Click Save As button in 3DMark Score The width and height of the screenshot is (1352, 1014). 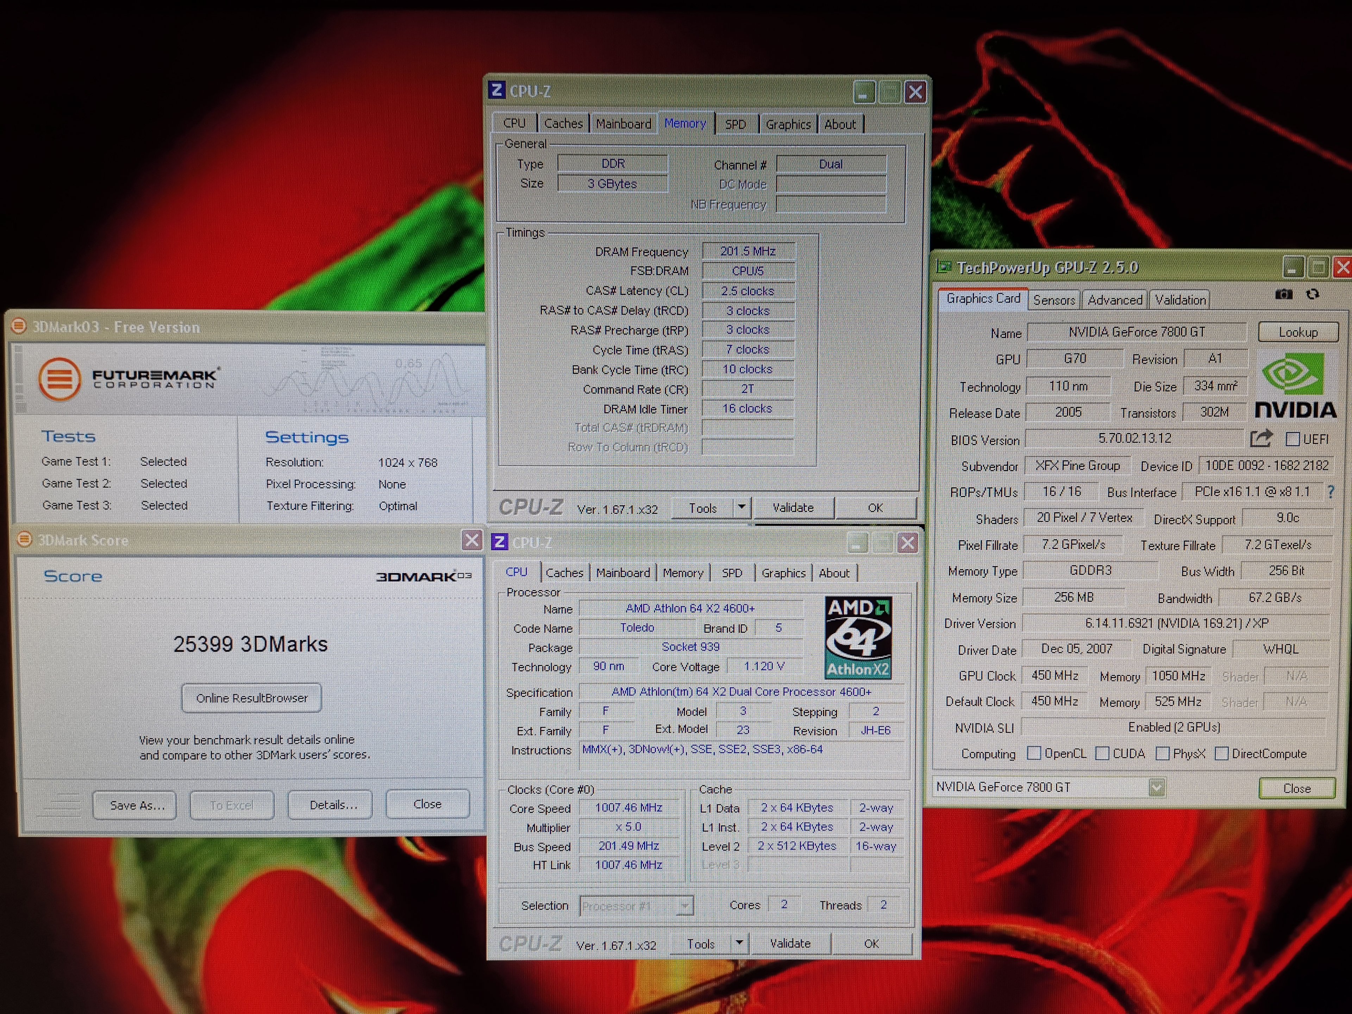(x=135, y=806)
